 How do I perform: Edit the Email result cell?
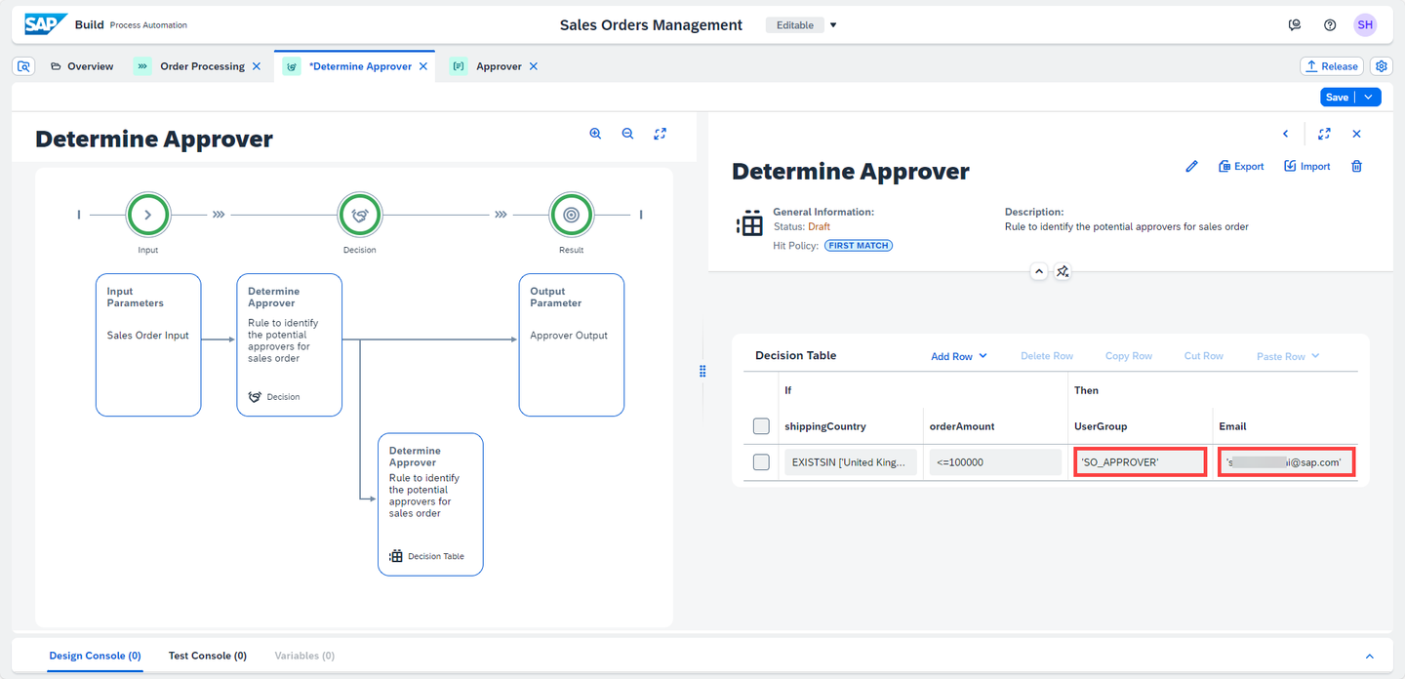[1286, 462]
